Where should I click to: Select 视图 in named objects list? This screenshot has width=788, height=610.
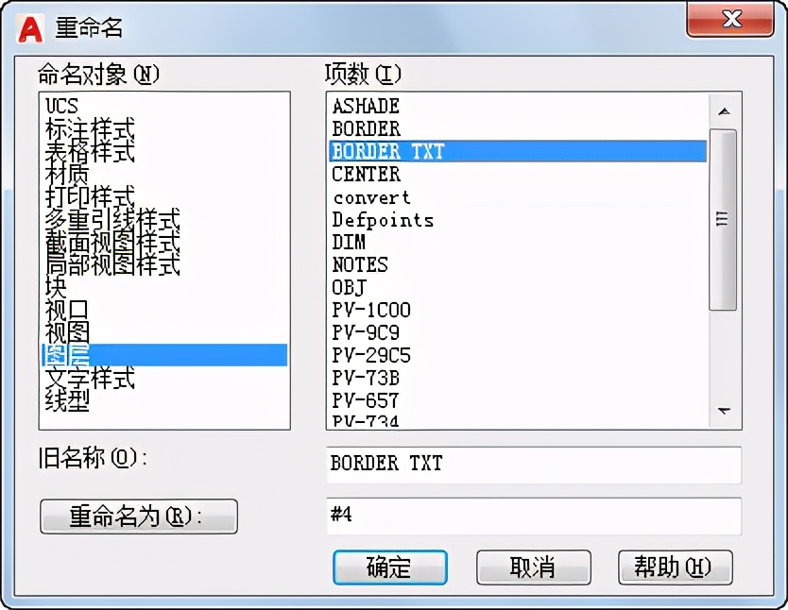point(164,331)
